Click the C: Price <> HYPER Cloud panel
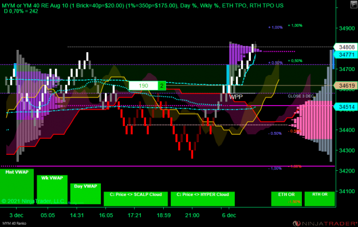Viewport: 358px width, 227px height. click(203, 199)
